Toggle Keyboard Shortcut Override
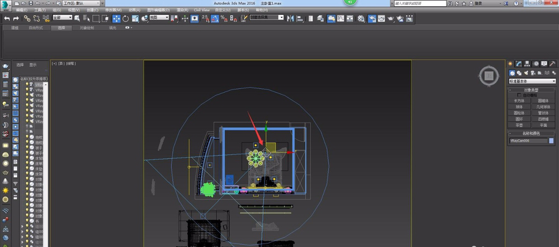559x247 pixels. (195, 18)
